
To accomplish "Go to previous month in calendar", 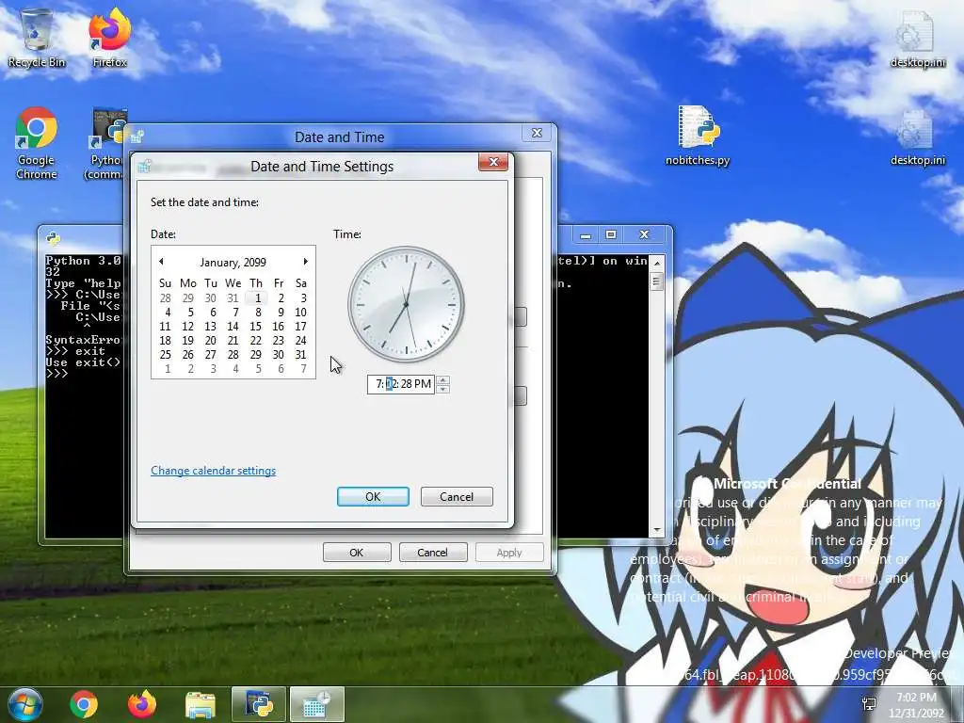I will point(161,262).
